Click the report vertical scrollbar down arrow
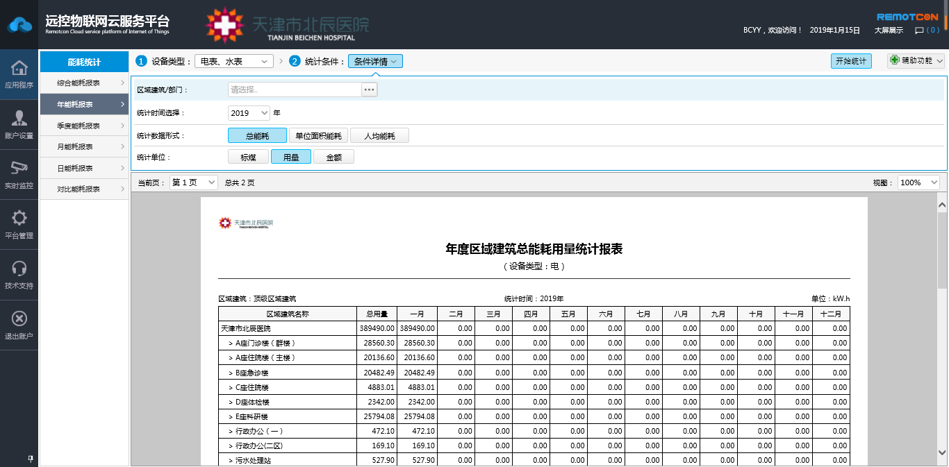The image size is (949, 467). point(942,452)
